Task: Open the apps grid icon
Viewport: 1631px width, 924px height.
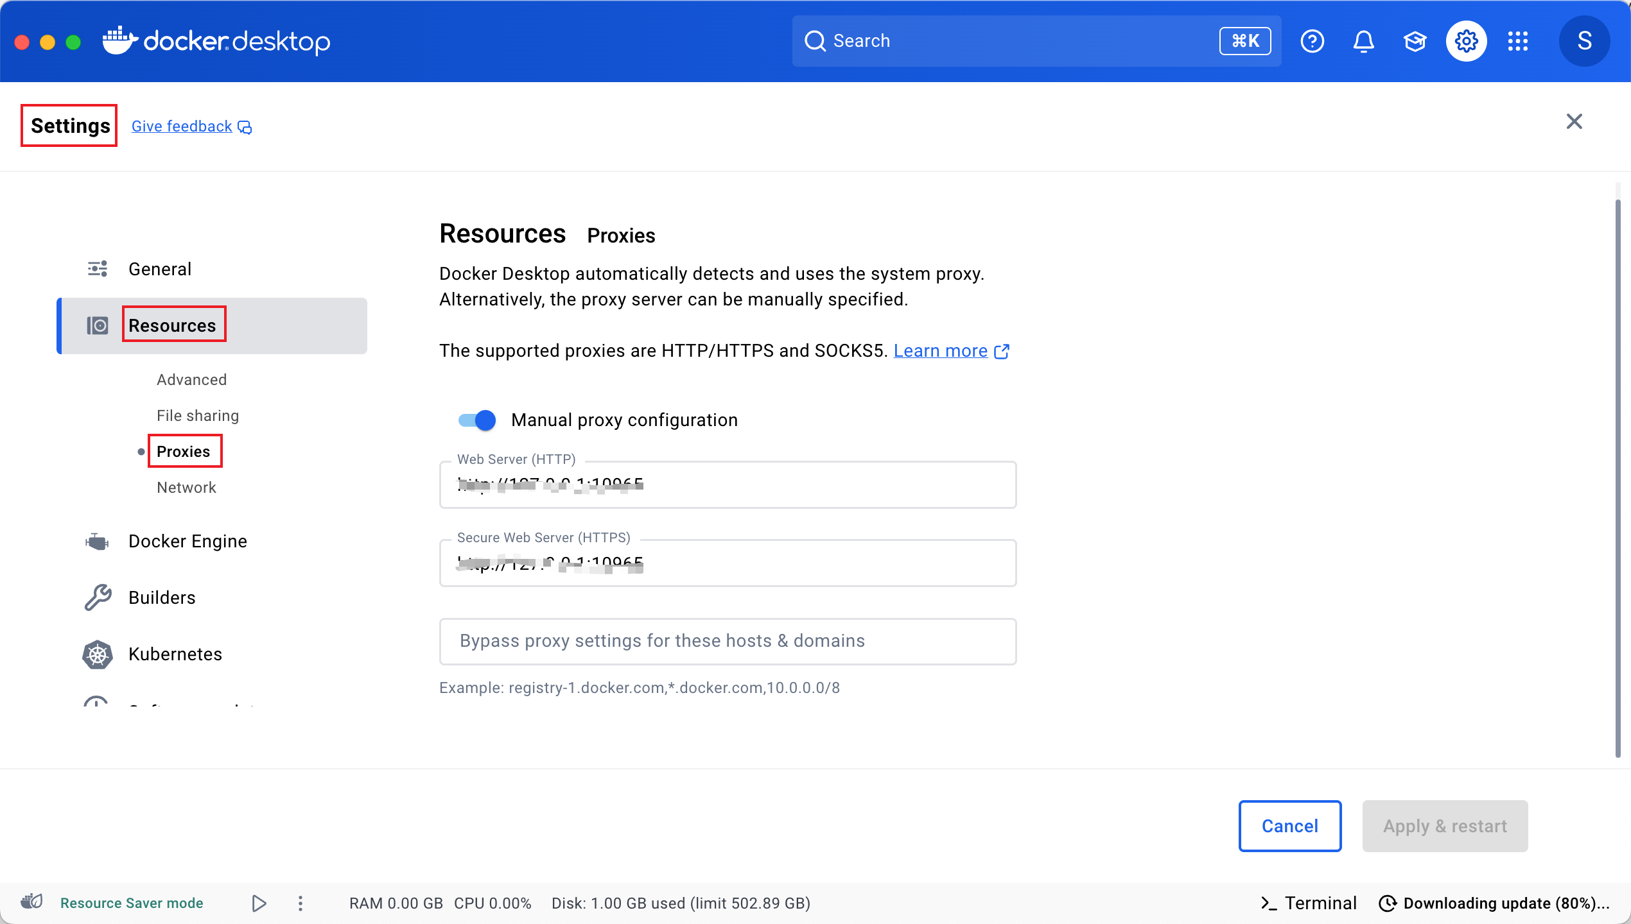Action: (1517, 41)
